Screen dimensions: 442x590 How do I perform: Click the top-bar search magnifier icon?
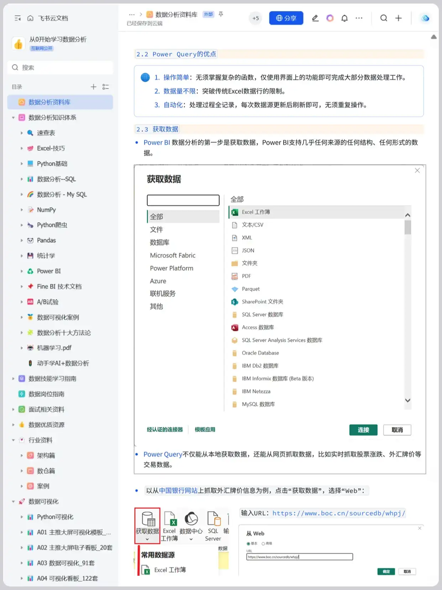(x=384, y=18)
